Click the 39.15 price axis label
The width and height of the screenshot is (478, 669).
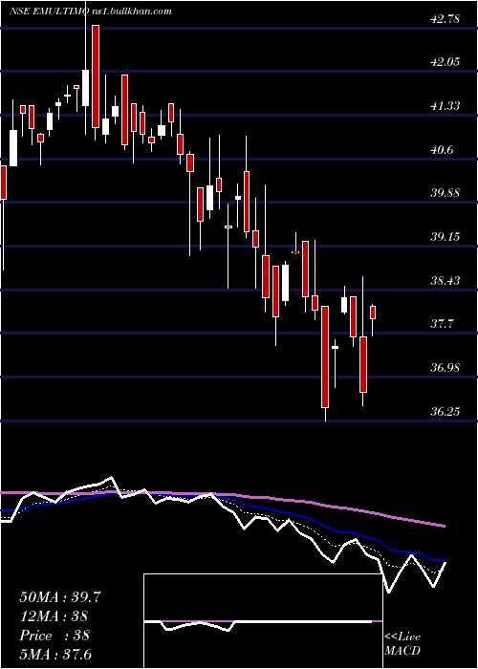click(445, 237)
